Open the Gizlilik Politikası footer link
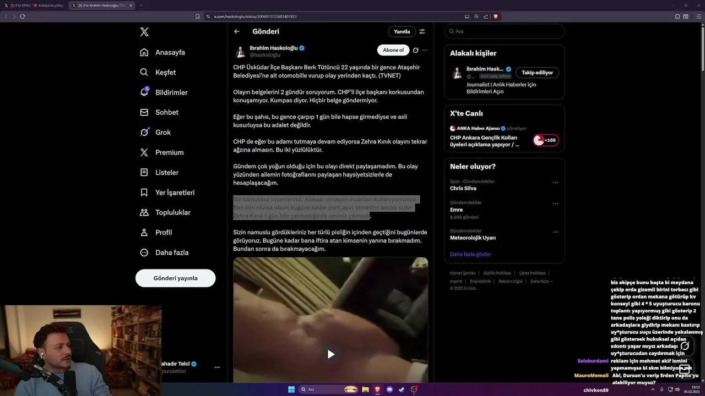 [x=497, y=273]
